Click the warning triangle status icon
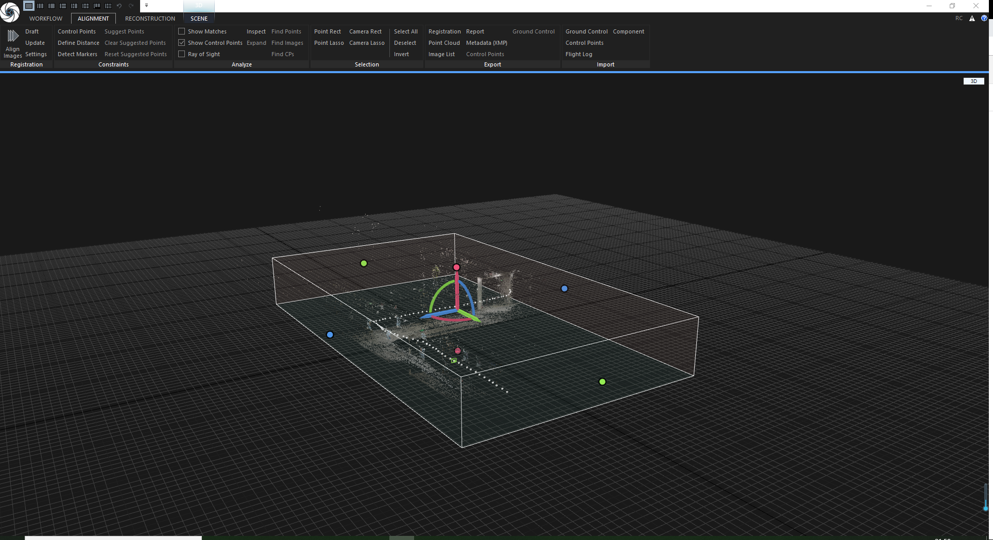 [971, 18]
